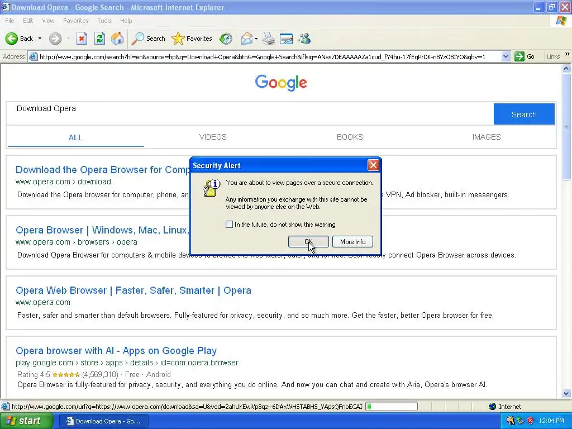This screenshot has height=429, width=572.
Task: Switch to the VIDEOS tab
Action: pyautogui.click(x=213, y=137)
